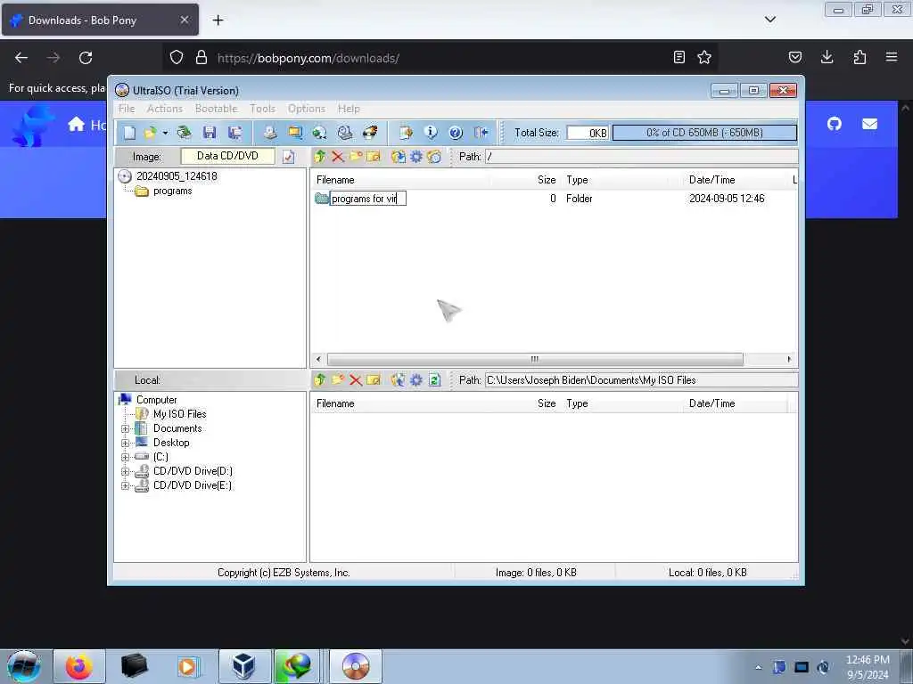The width and height of the screenshot is (913, 684).
Task: Click the Reopen recent image icon
Action: [184, 133]
